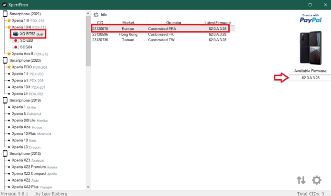
Task: Collapse the Smartphone (2019) group
Action: tap(5, 101)
